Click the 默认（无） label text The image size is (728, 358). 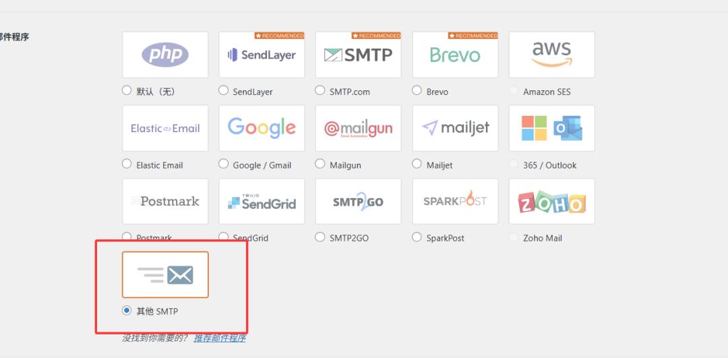156,92
